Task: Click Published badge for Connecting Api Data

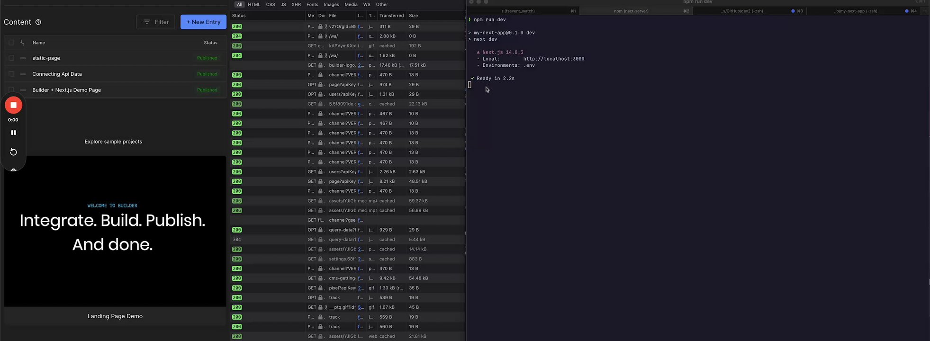Action: click(x=207, y=74)
